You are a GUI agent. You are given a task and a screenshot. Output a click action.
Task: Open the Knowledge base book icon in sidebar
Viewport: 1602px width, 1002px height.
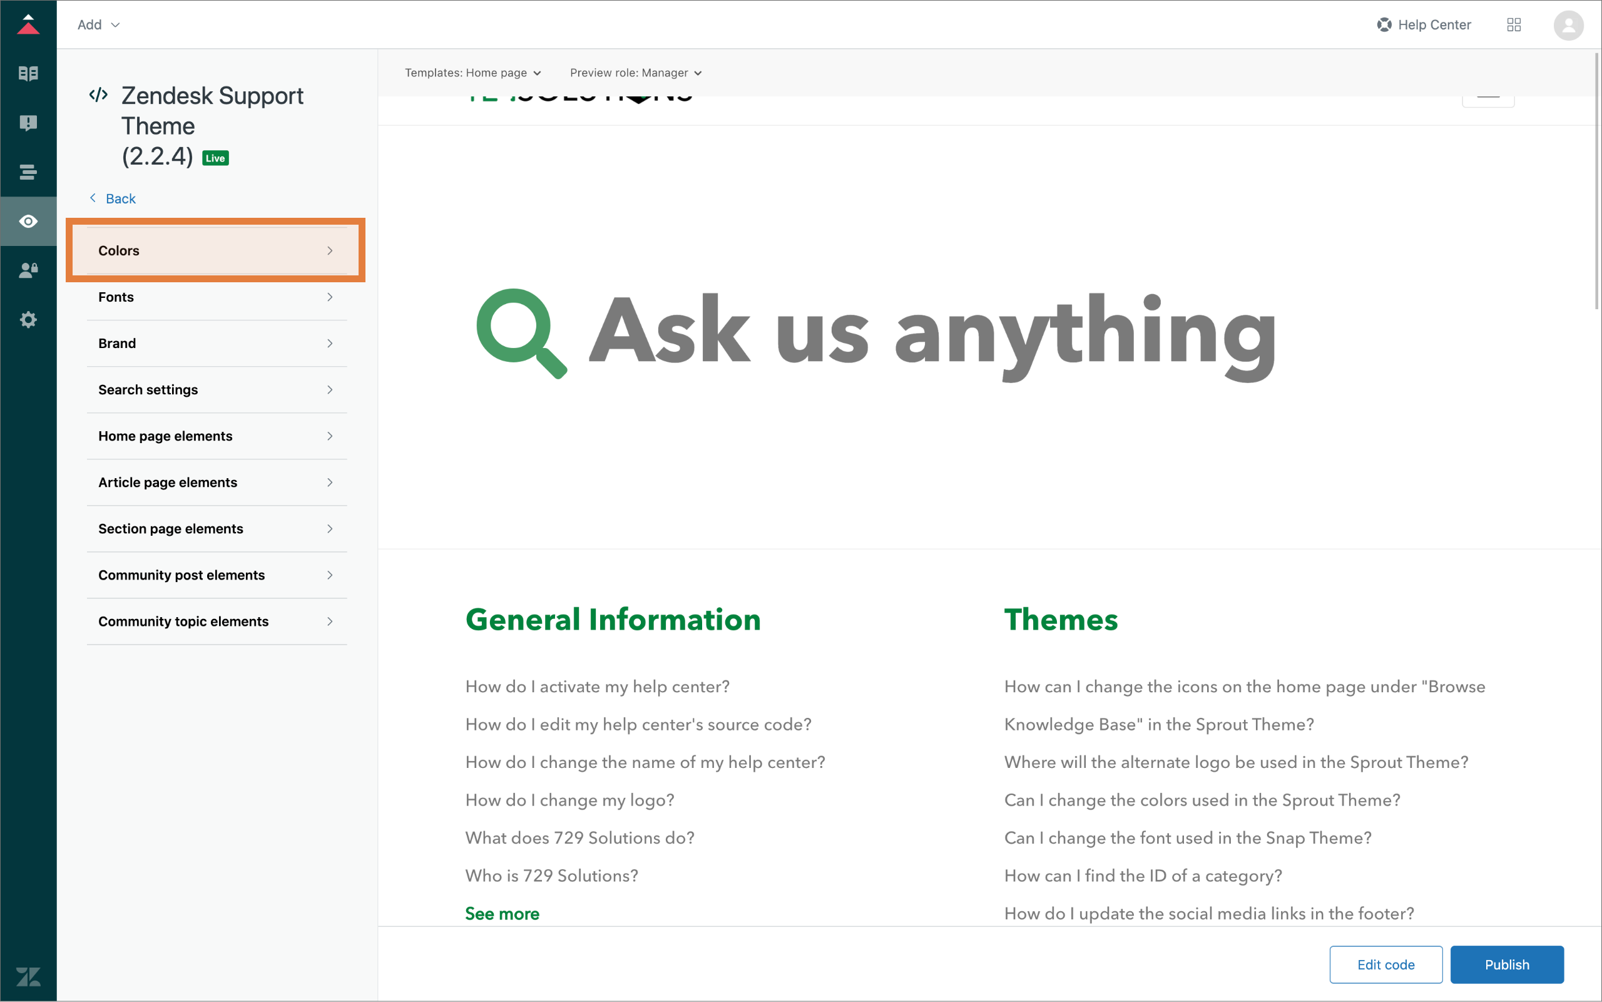tap(28, 74)
